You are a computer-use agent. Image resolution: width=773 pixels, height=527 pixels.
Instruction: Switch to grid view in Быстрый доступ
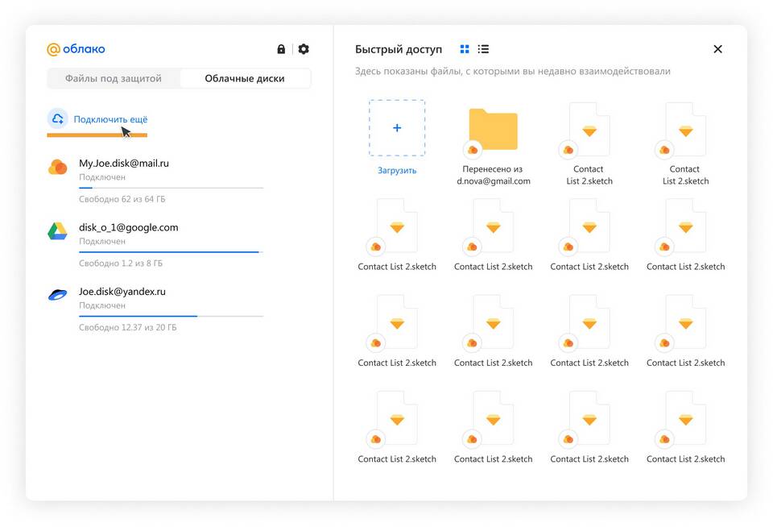(x=465, y=49)
